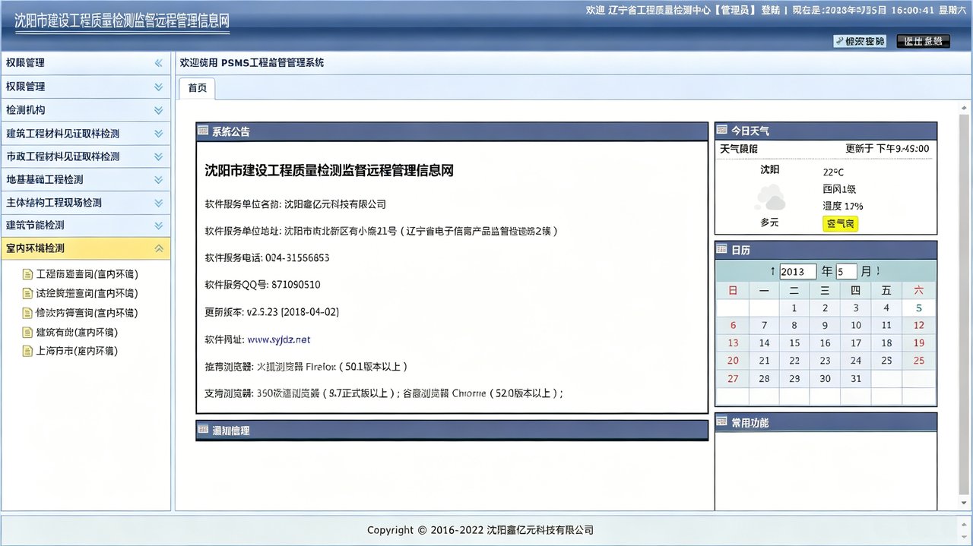Select day 1 in the calendar
The height and width of the screenshot is (546, 973).
[x=794, y=308]
